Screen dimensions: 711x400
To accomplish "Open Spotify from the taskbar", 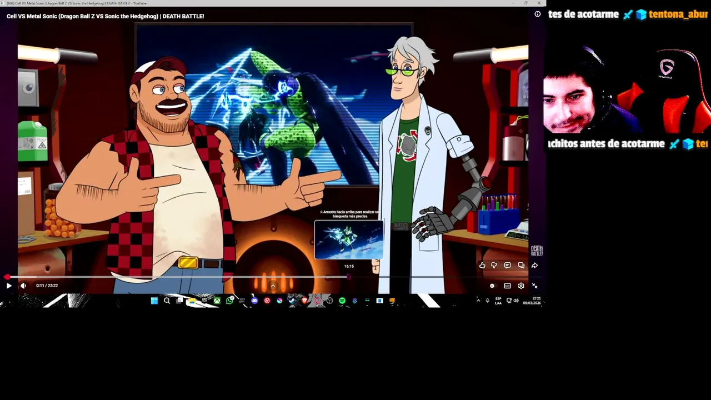I will coord(342,301).
